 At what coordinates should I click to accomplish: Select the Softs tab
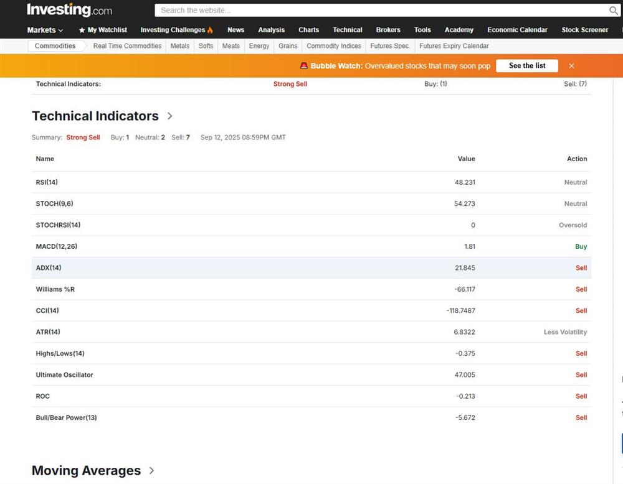coord(206,46)
